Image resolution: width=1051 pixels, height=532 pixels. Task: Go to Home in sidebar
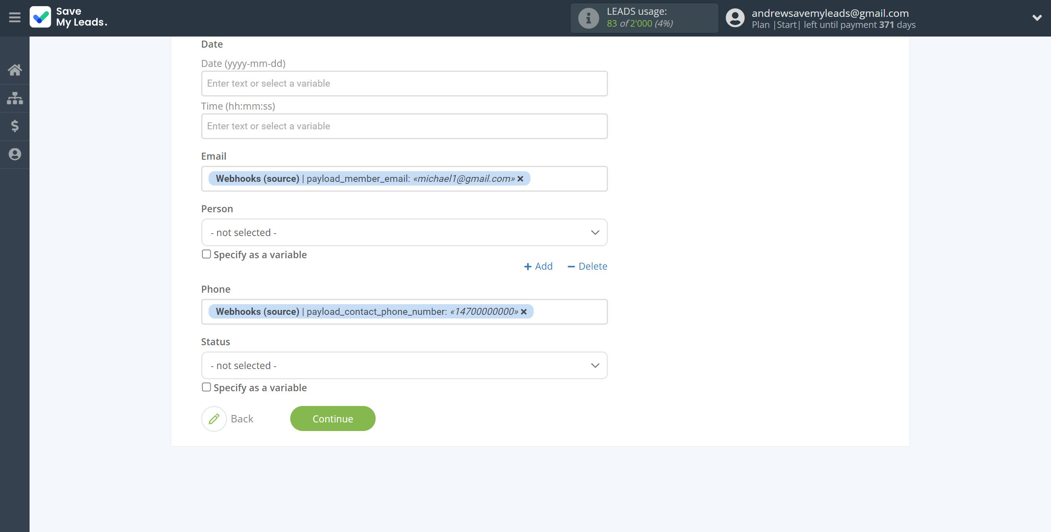point(15,70)
